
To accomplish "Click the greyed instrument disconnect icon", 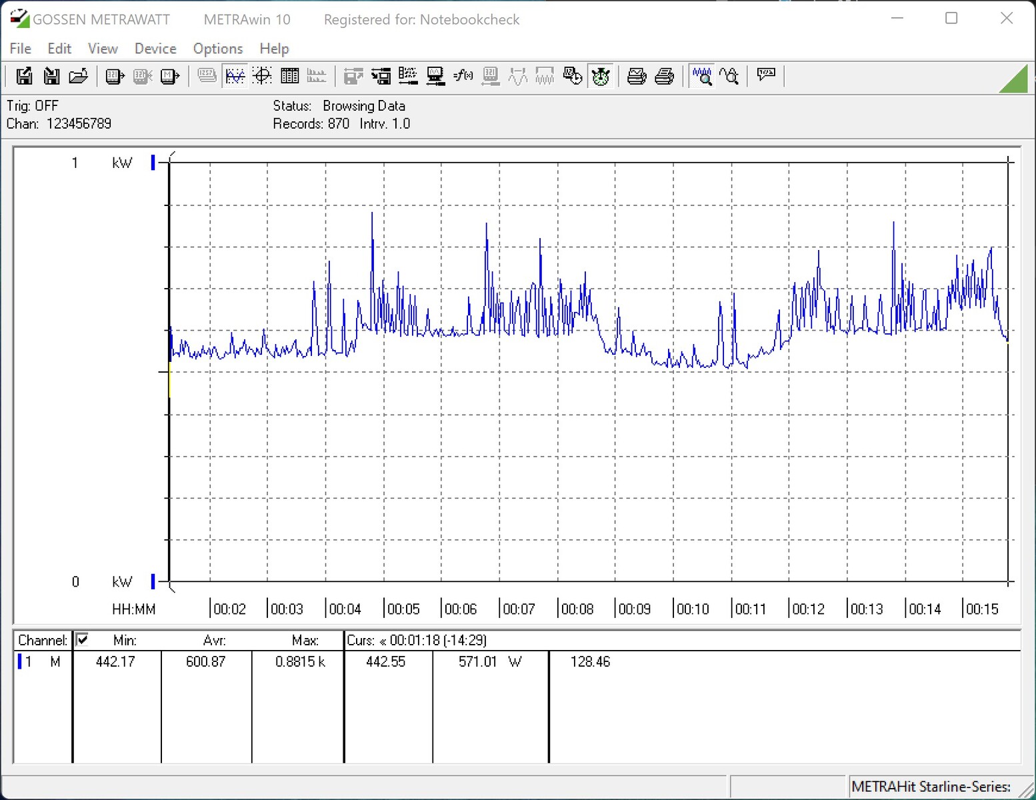I will point(143,76).
